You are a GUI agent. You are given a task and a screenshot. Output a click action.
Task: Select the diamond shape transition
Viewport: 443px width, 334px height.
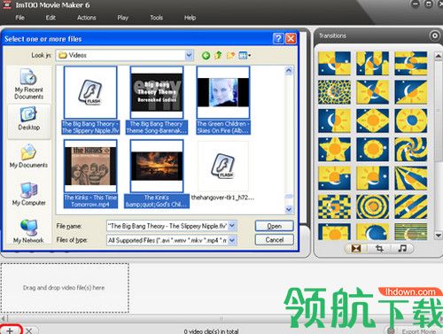[373, 120]
